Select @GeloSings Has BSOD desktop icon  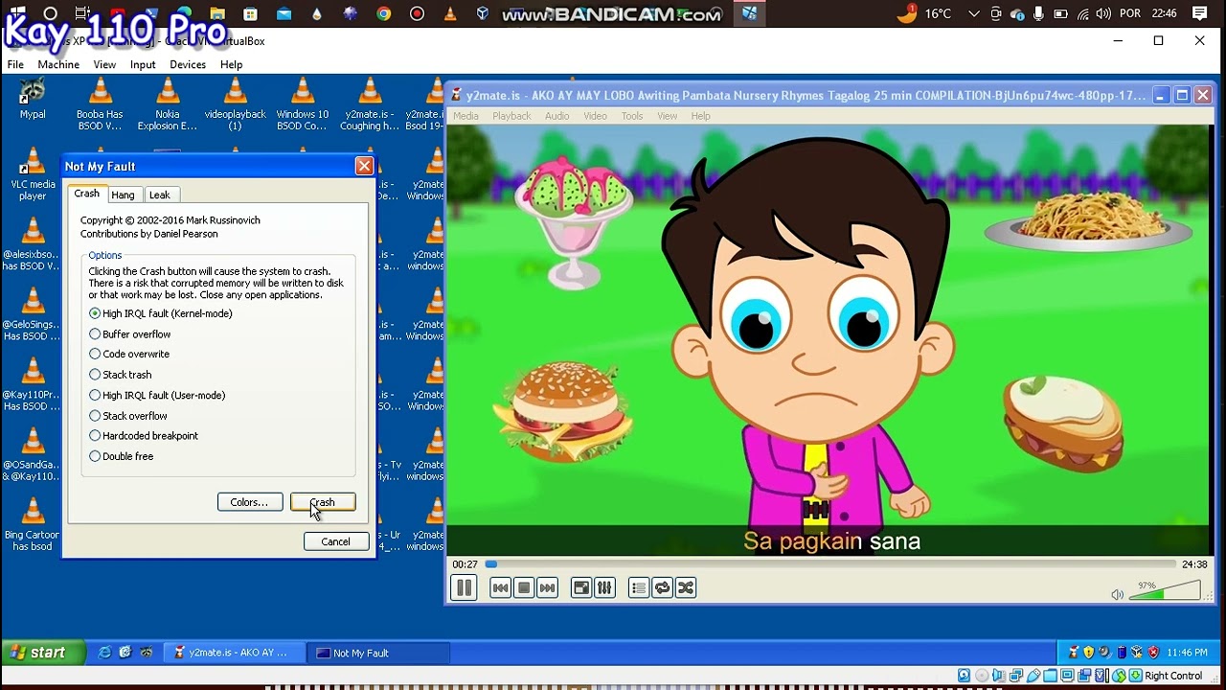pos(33,314)
